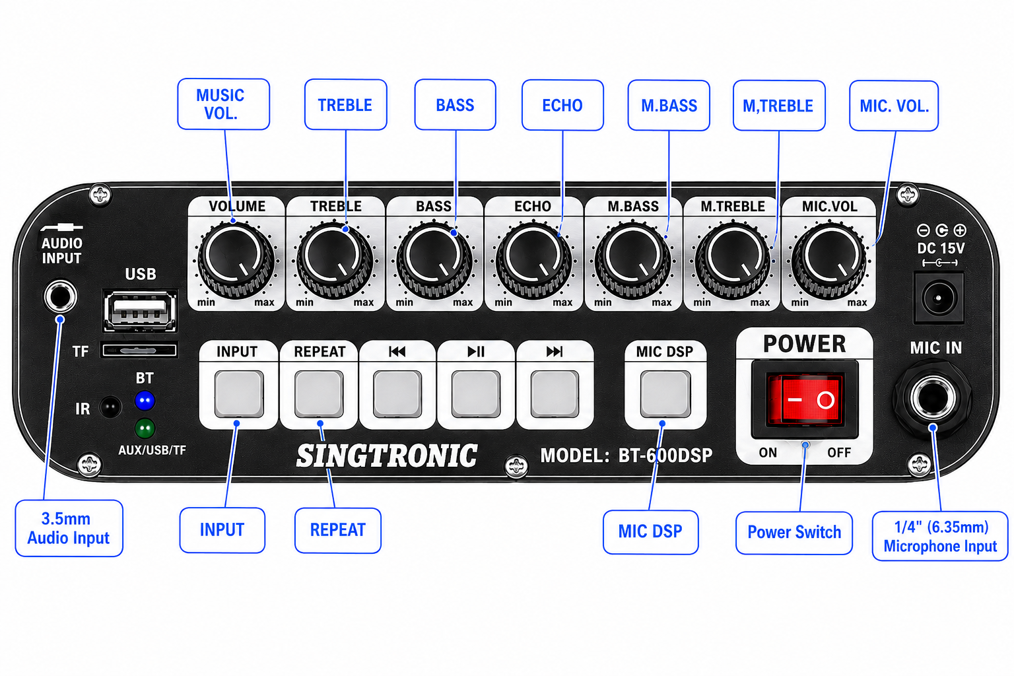Click the USB port
Image resolution: width=1014 pixels, height=676 pixels.
click(x=140, y=311)
